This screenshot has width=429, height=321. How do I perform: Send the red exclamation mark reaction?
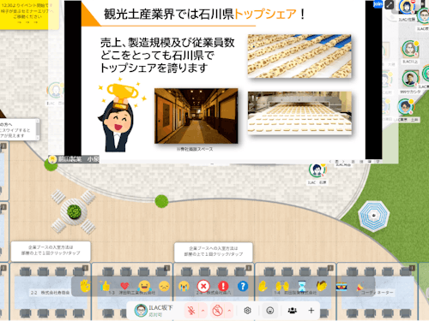coord(223,286)
